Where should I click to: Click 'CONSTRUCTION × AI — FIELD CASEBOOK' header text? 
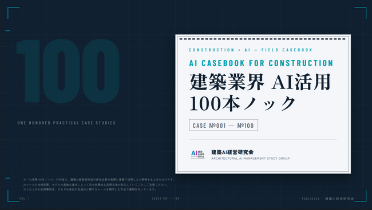click(x=251, y=50)
